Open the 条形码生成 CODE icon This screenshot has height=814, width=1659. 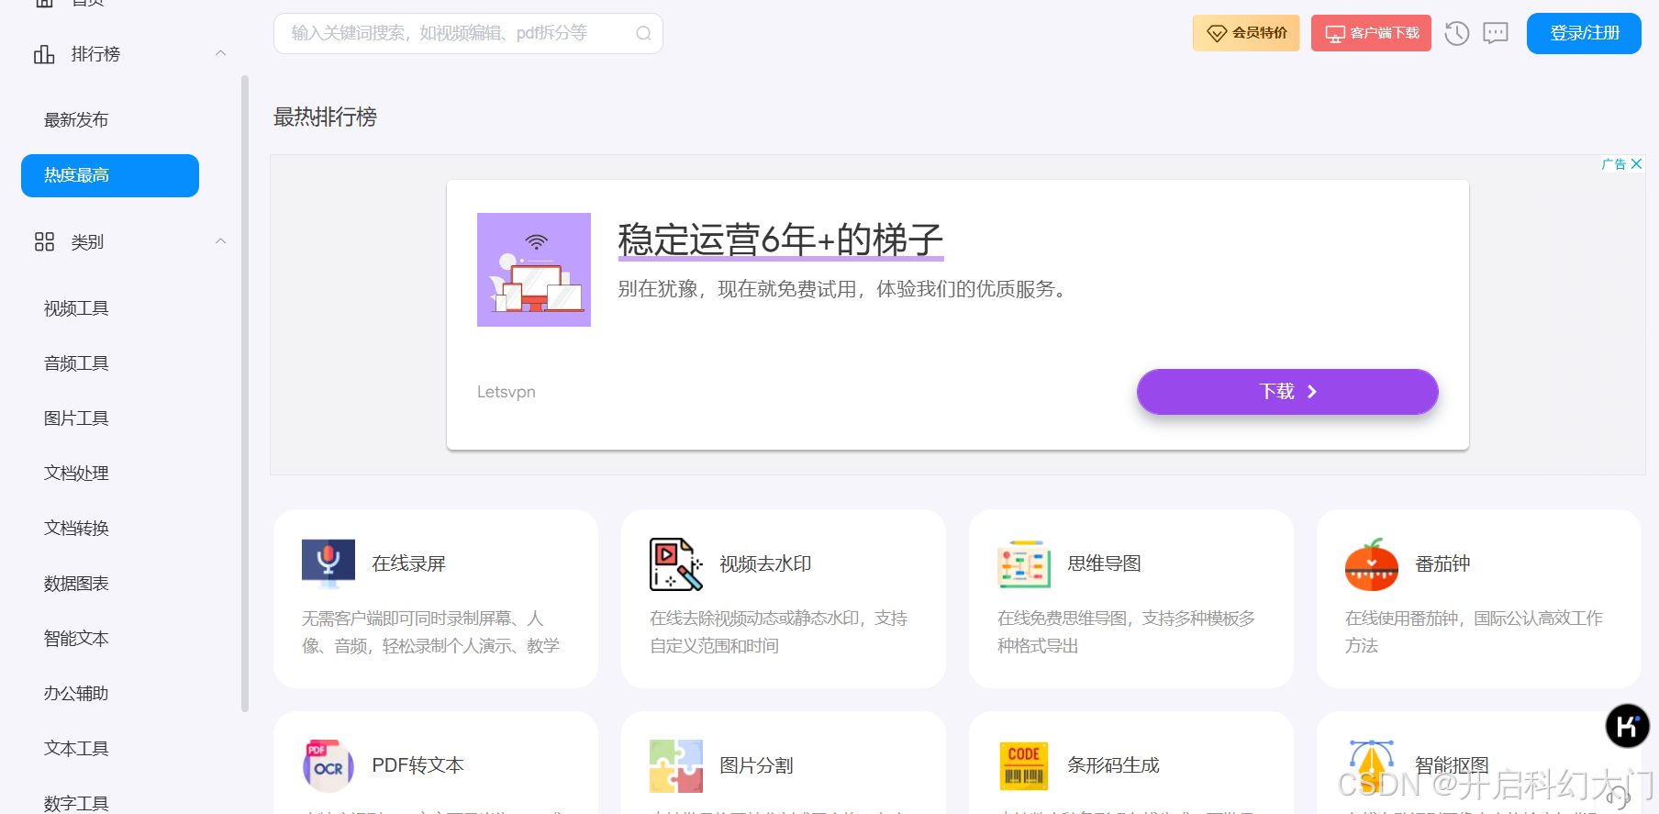[x=1024, y=765]
